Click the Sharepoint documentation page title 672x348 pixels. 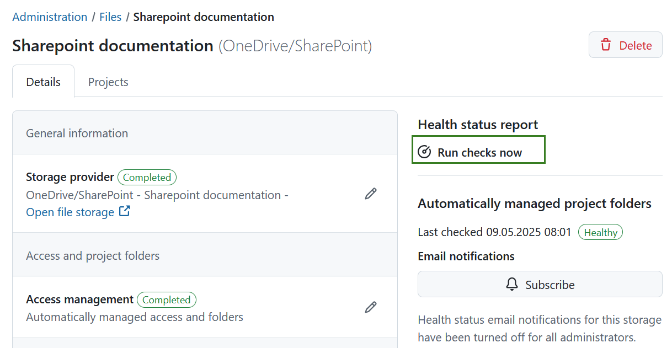coord(113,46)
